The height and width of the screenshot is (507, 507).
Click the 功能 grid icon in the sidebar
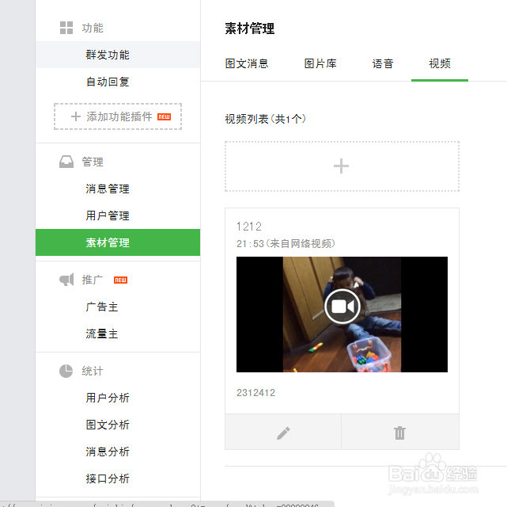coord(66,28)
